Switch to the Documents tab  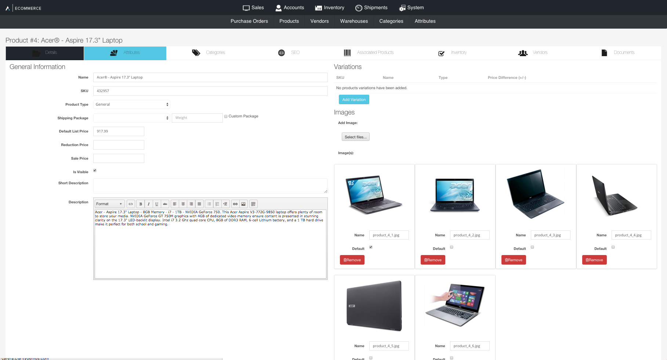pyautogui.click(x=618, y=53)
